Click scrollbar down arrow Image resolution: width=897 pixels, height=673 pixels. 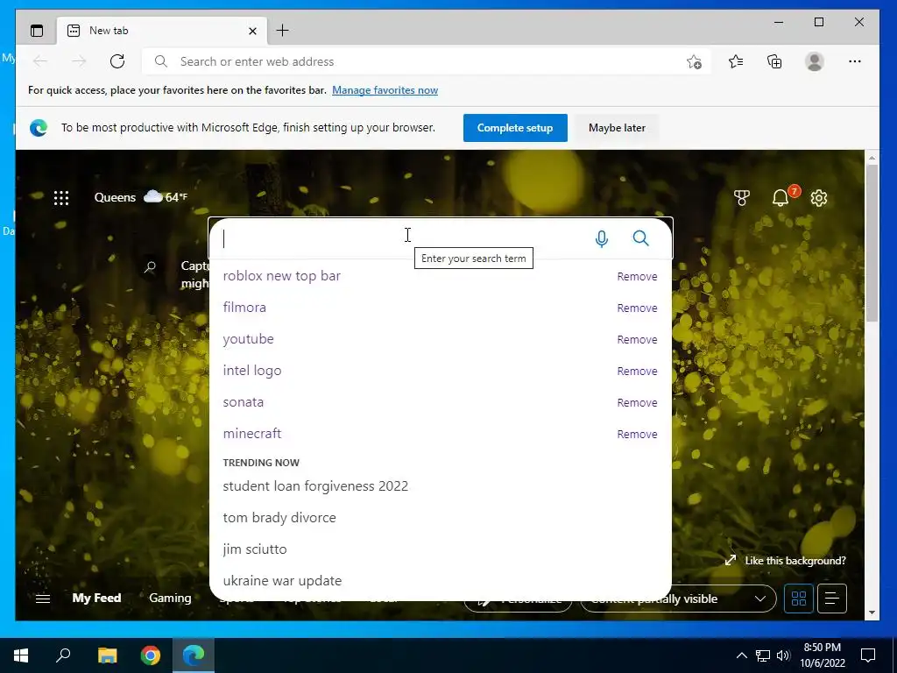click(872, 613)
